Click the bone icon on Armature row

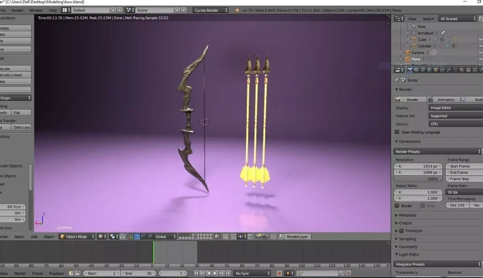coord(443,33)
